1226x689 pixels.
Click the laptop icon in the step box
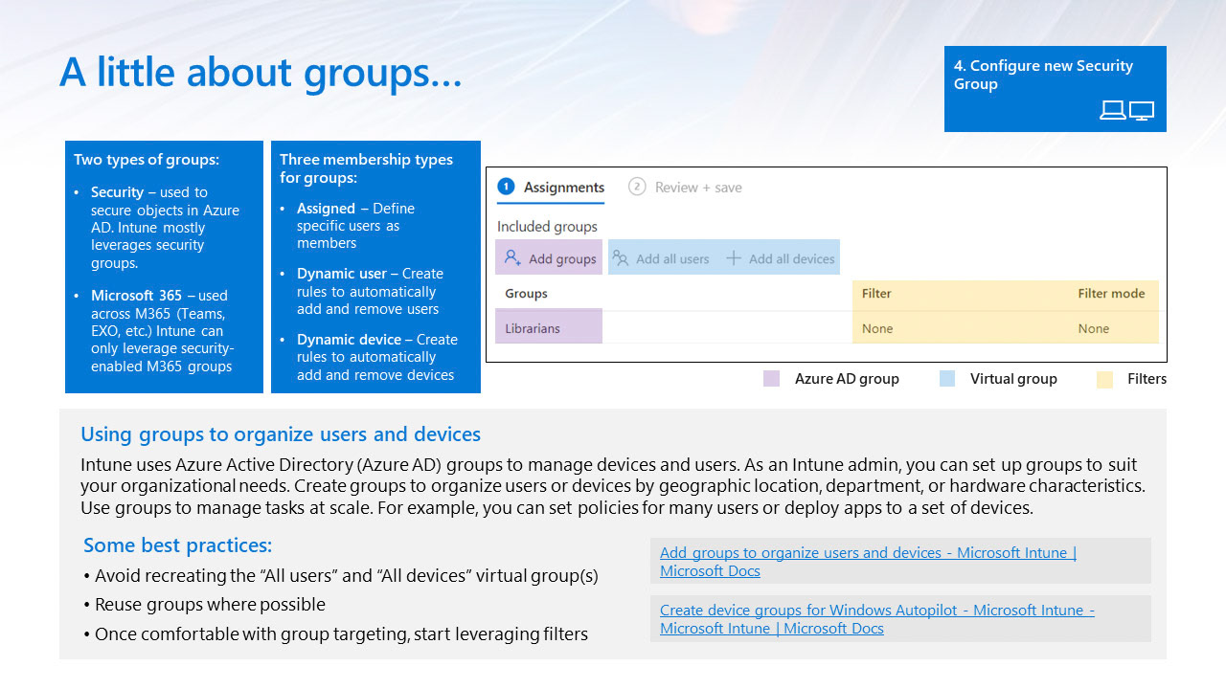[x=1112, y=110]
